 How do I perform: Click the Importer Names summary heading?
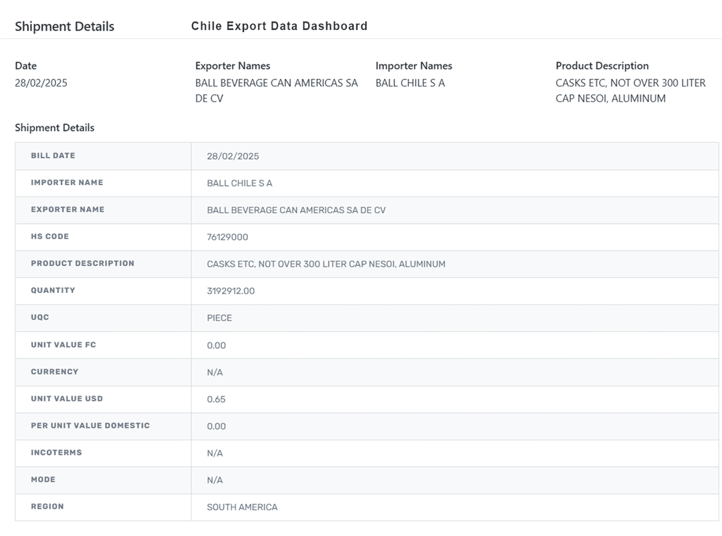point(414,65)
